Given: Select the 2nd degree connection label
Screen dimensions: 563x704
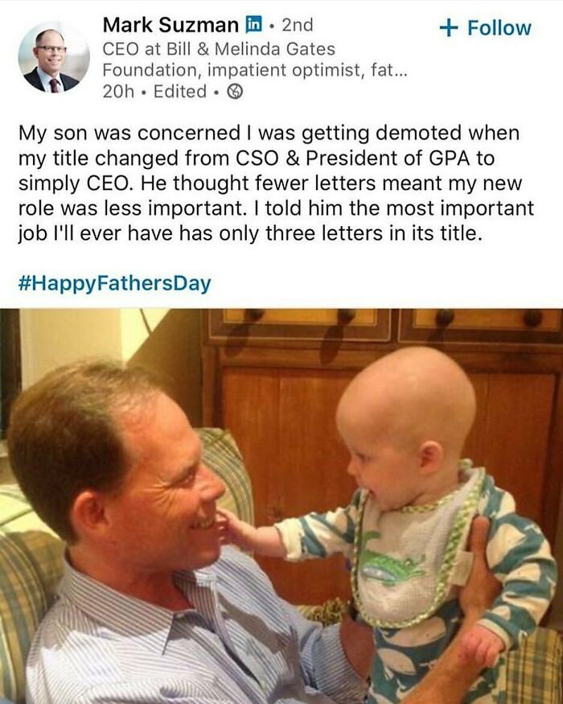Looking at the screenshot, I should (298, 25).
